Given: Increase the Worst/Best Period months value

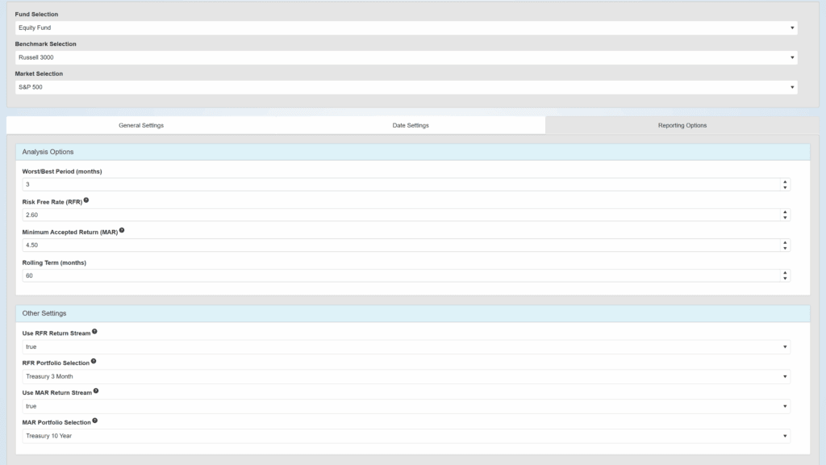Looking at the screenshot, I should (x=785, y=182).
